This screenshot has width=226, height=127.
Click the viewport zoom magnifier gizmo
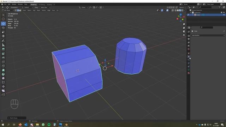click(184, 24)
